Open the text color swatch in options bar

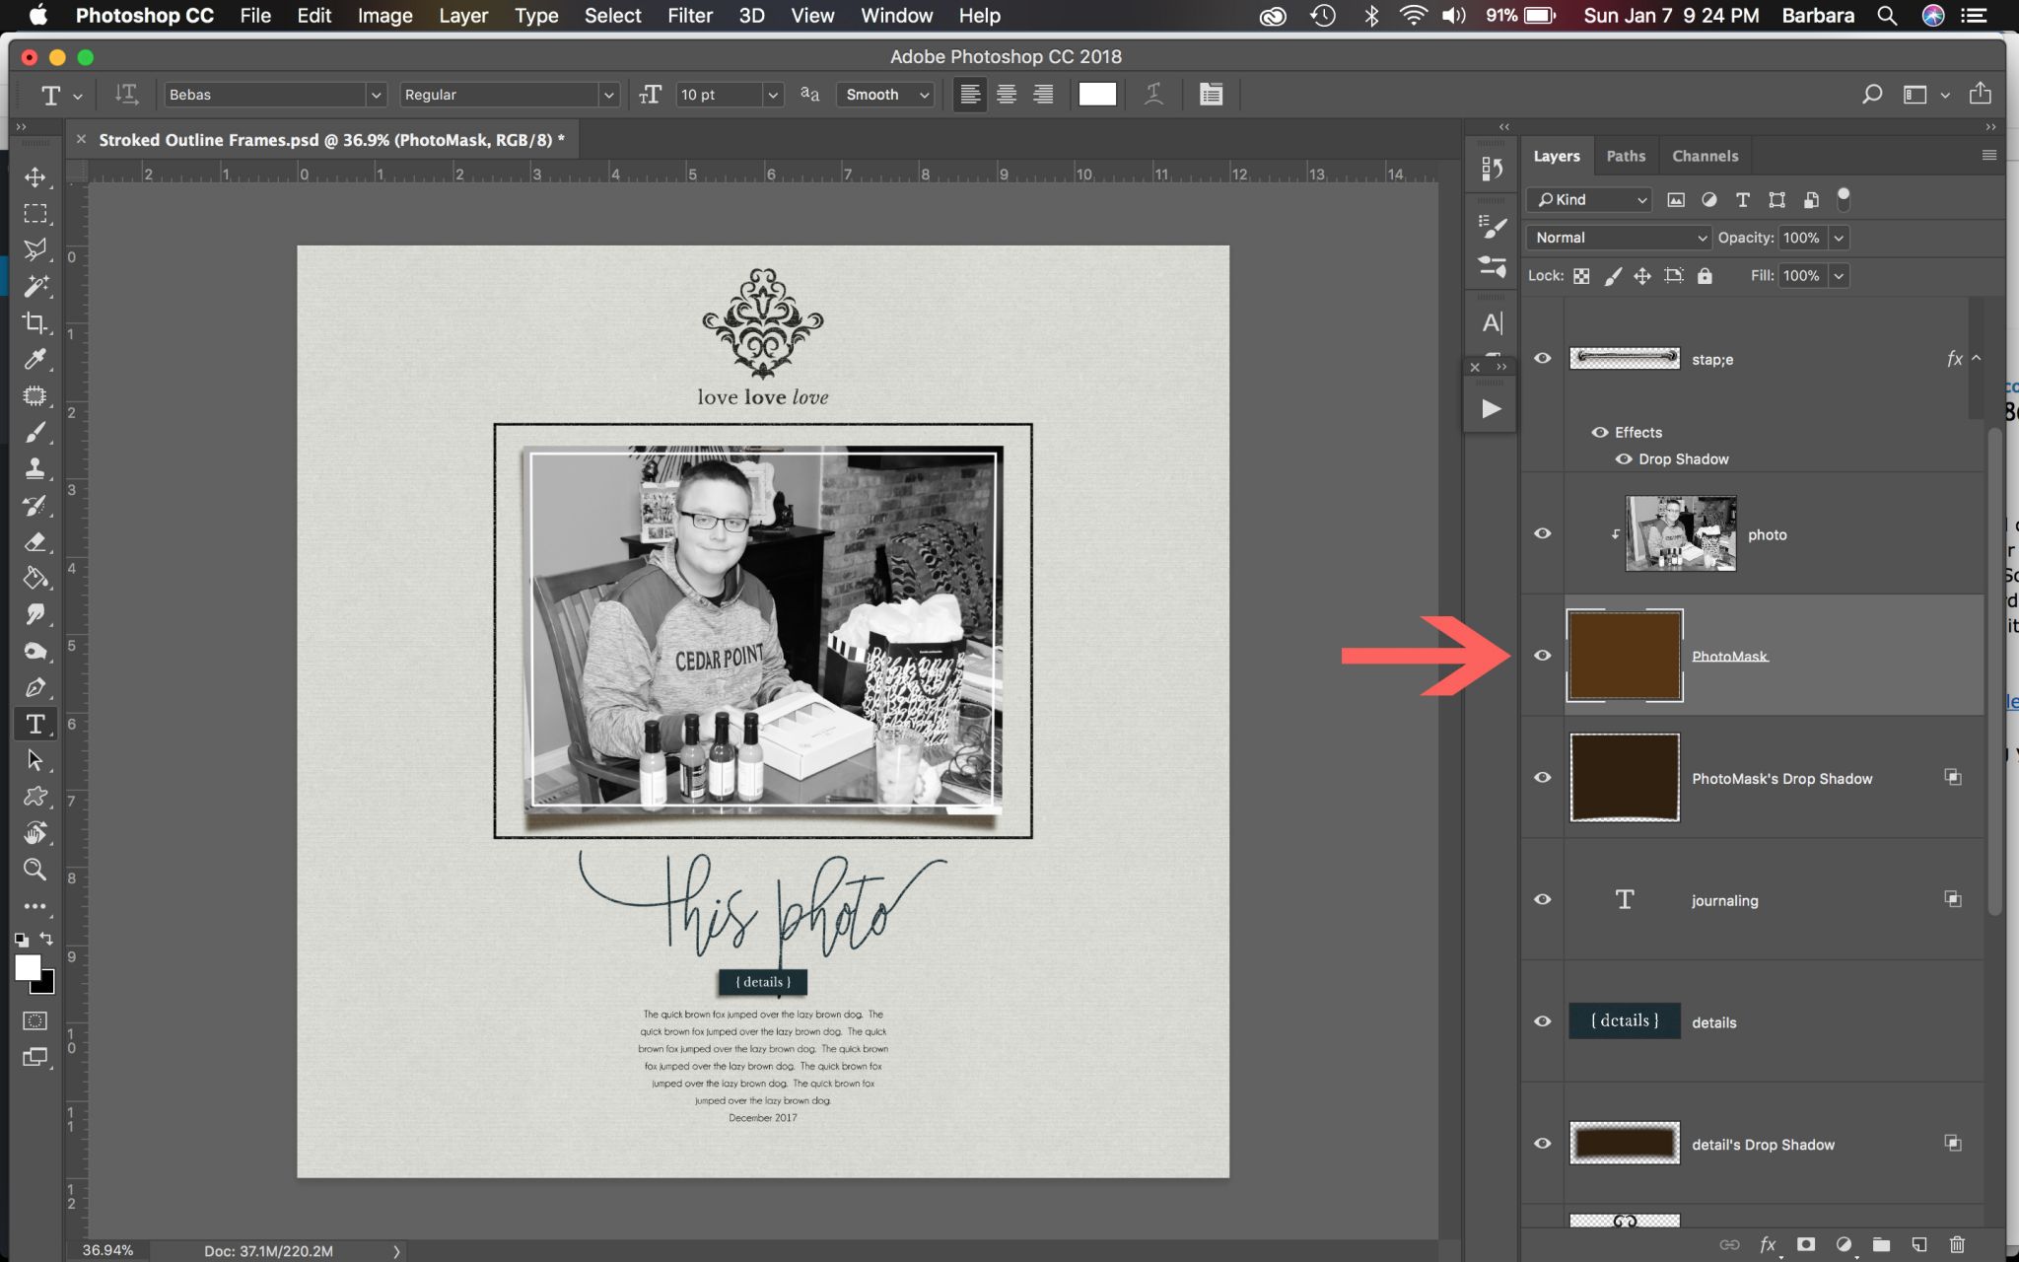pos(1097,94)
